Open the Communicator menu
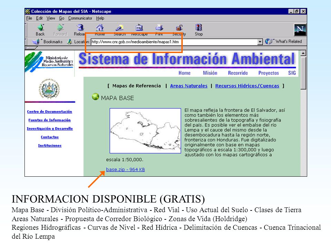The width and height of the screenshot is (331, 248). tap(80, 18)
